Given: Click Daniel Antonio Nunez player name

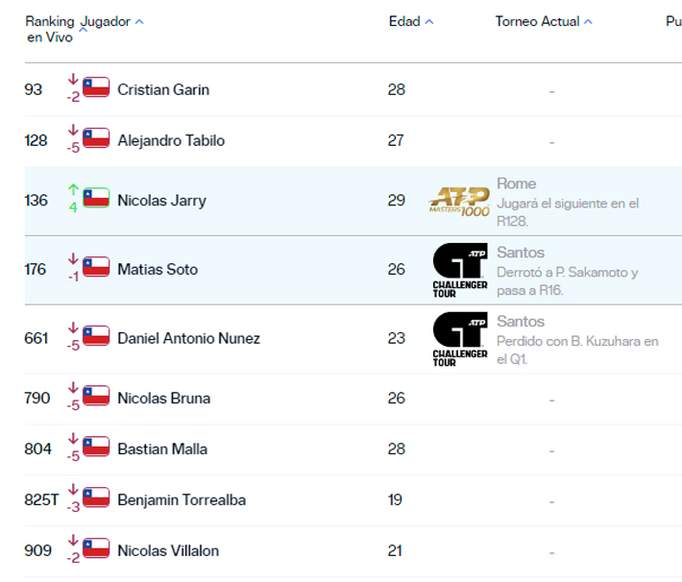Looking at the screenshot, I should (x=188, y=339).
